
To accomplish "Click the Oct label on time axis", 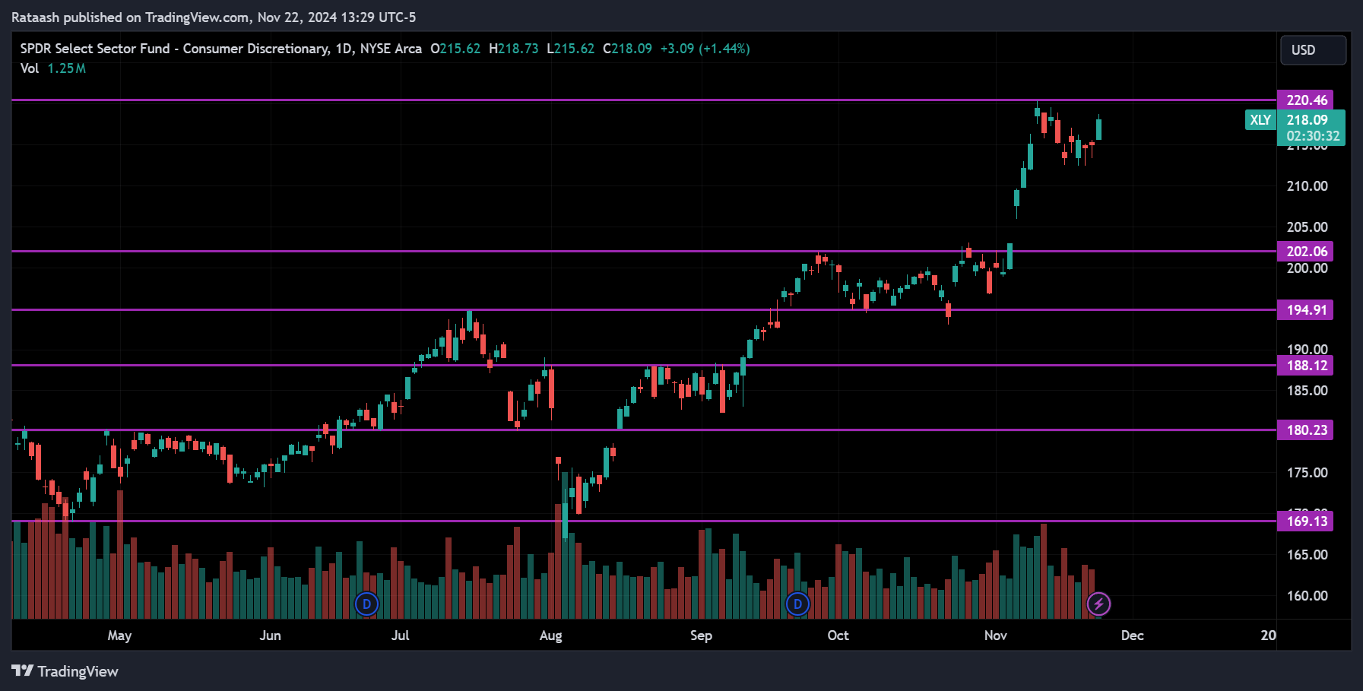I will point(838,636).
